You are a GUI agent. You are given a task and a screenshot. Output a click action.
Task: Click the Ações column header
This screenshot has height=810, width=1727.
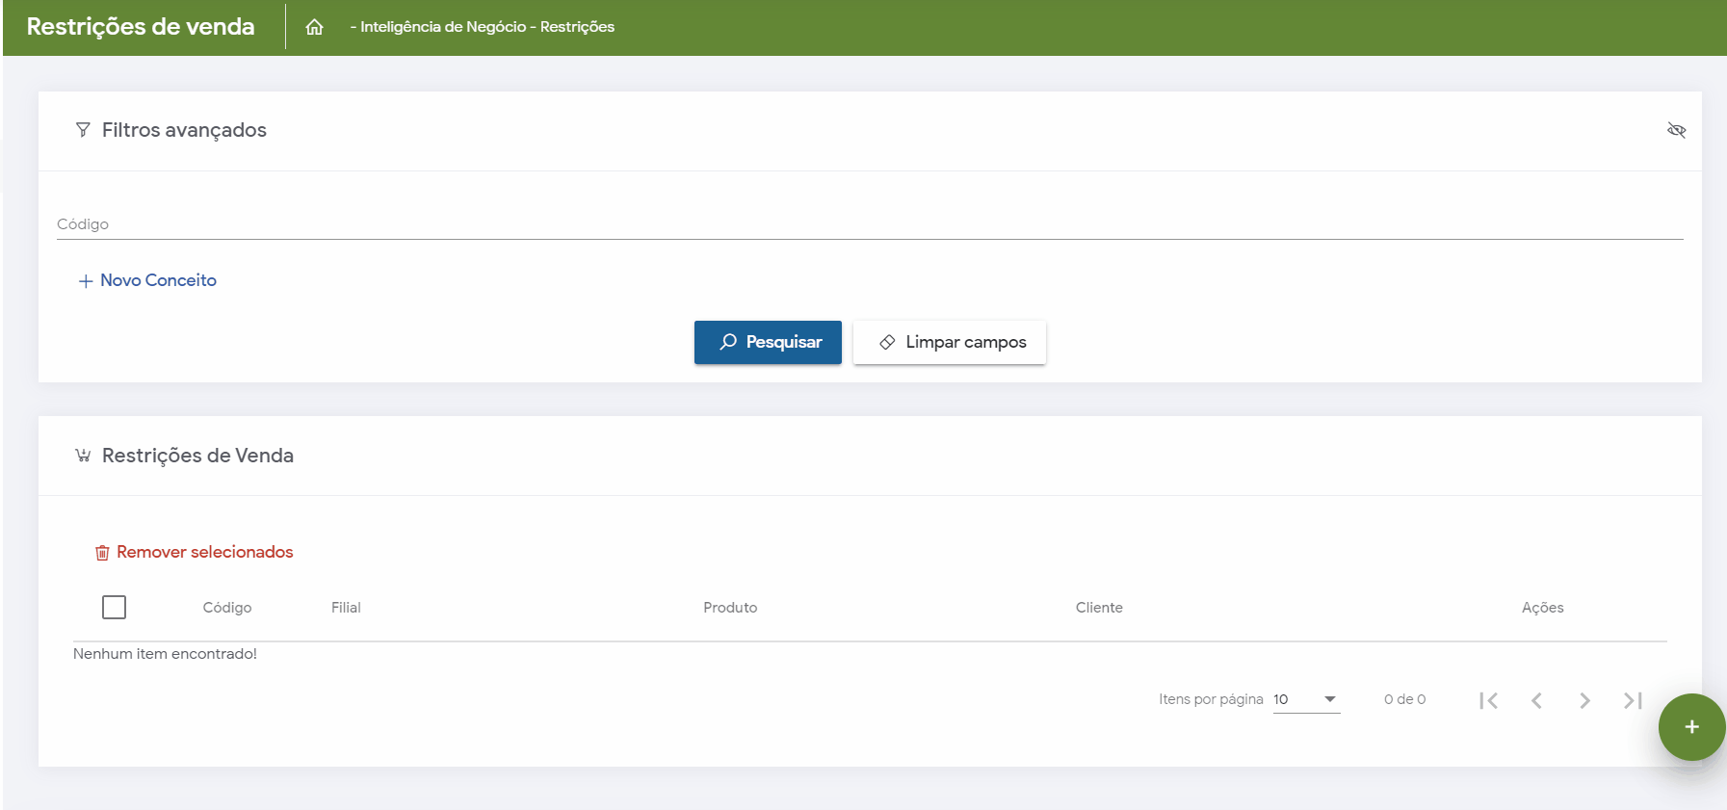click(1543, 608)
